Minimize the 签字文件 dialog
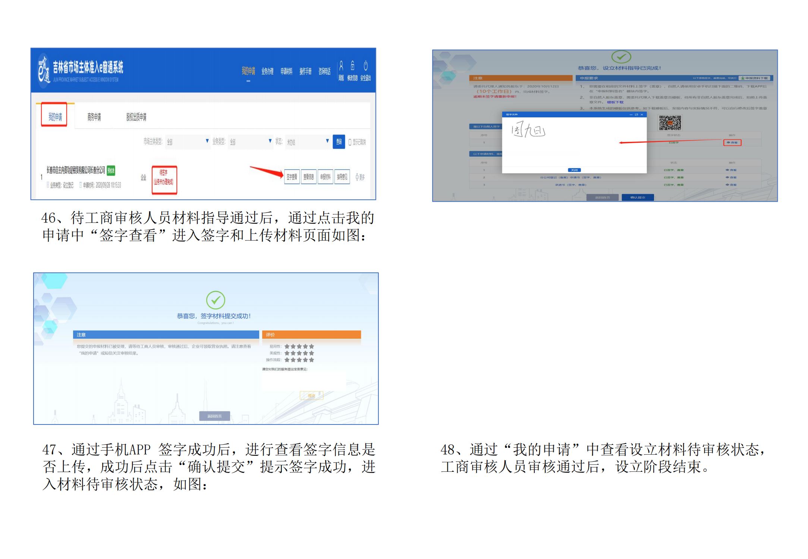Image resolution: width=808 pixels, height=559 pixels. click(x=631, y=115)
